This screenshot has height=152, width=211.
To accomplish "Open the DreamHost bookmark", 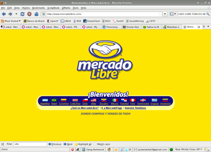I will click(92, 21).
